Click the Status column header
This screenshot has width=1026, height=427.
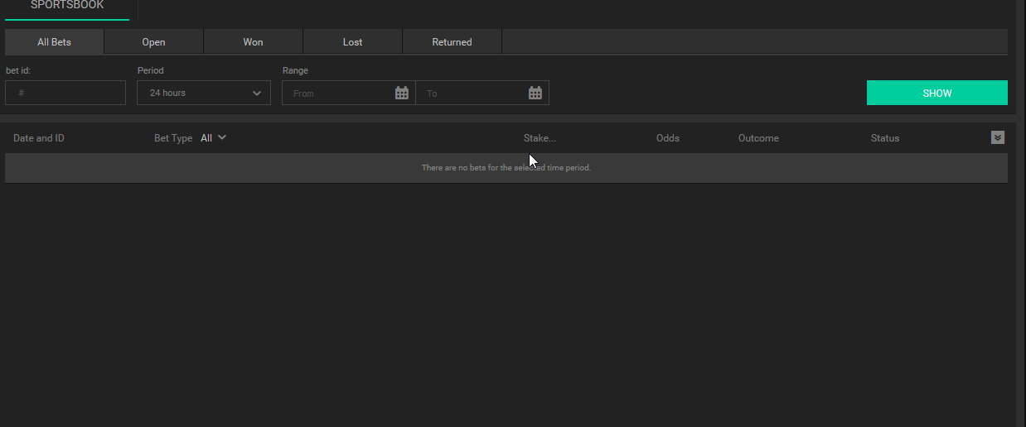coord(885,138)
